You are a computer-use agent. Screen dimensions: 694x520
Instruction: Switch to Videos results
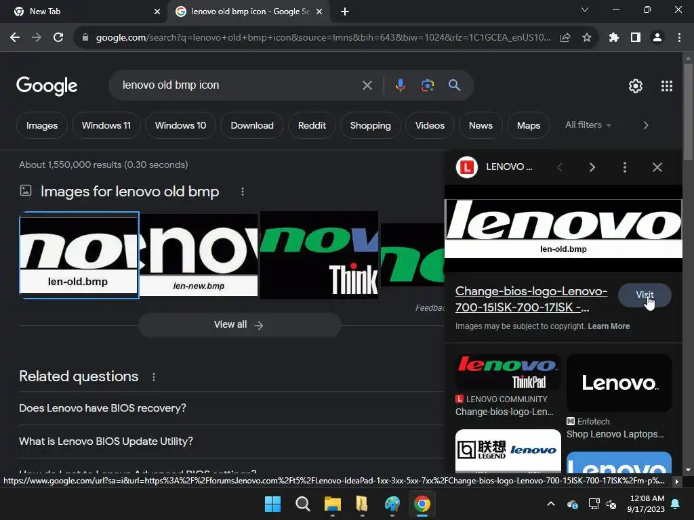coord(430,125)
